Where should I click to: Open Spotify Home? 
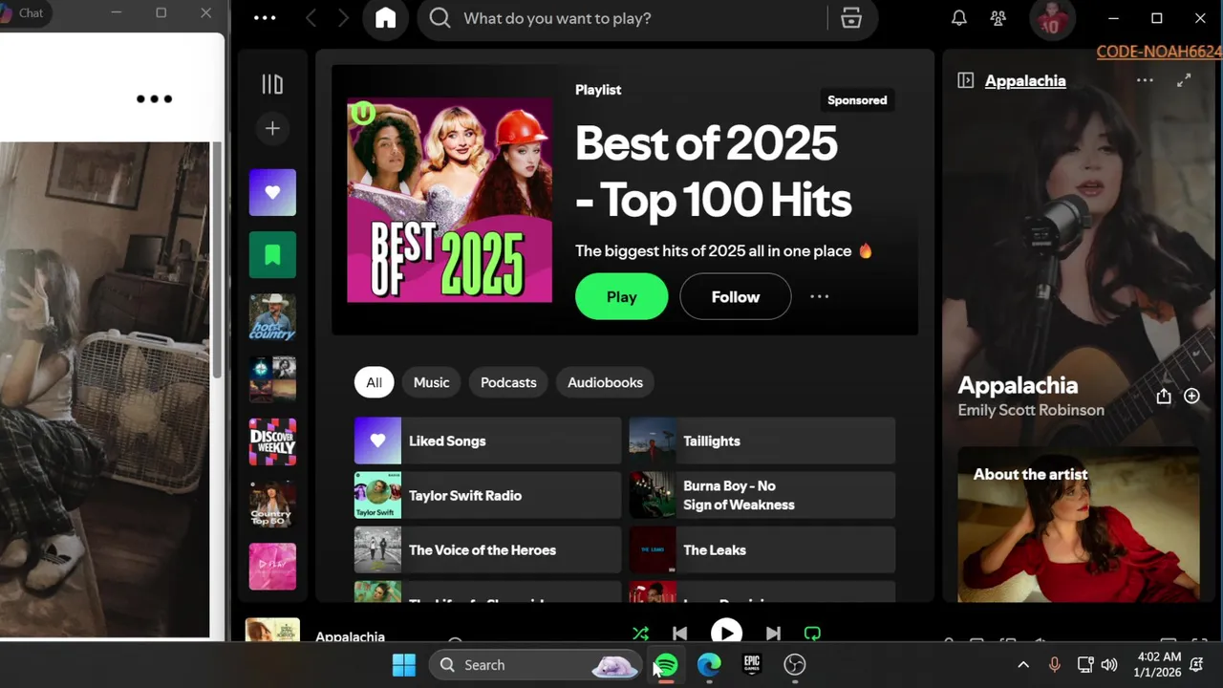pos(385,18)
